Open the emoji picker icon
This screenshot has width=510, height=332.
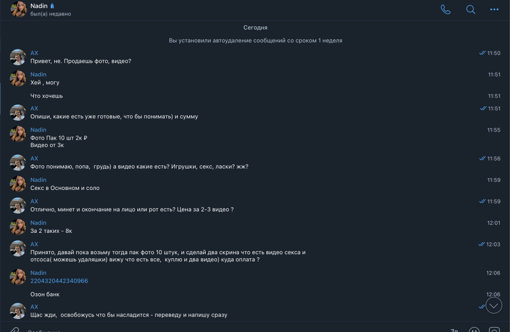pos(474,330)
